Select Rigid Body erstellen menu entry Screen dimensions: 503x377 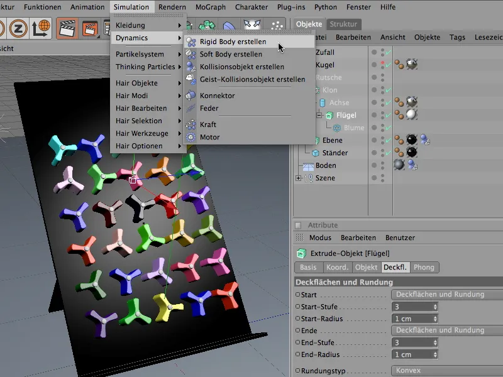233,41
